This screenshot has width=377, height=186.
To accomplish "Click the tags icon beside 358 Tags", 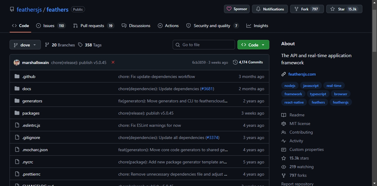I will [x=80, y=45].
